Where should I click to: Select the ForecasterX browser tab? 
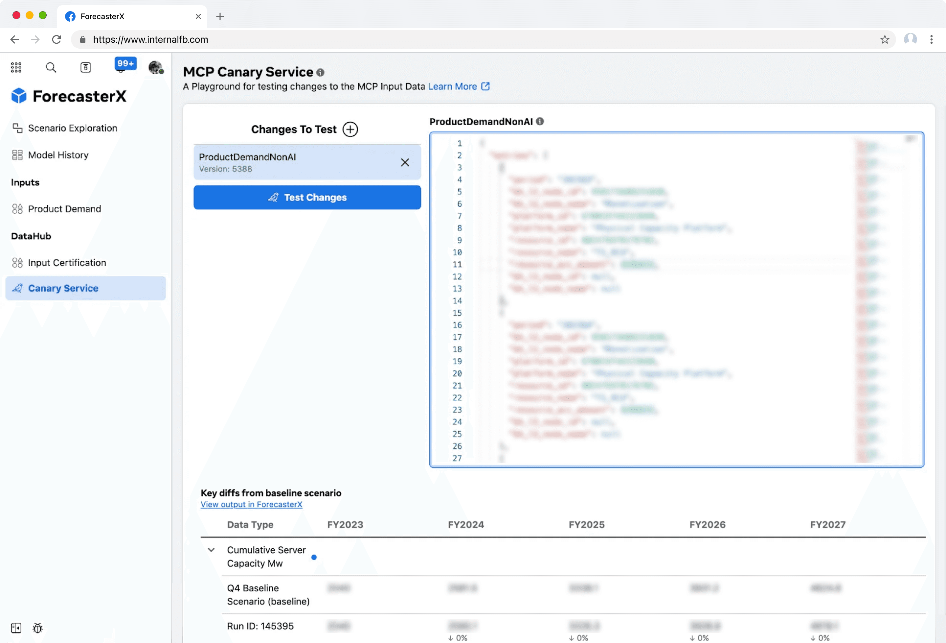132,17
